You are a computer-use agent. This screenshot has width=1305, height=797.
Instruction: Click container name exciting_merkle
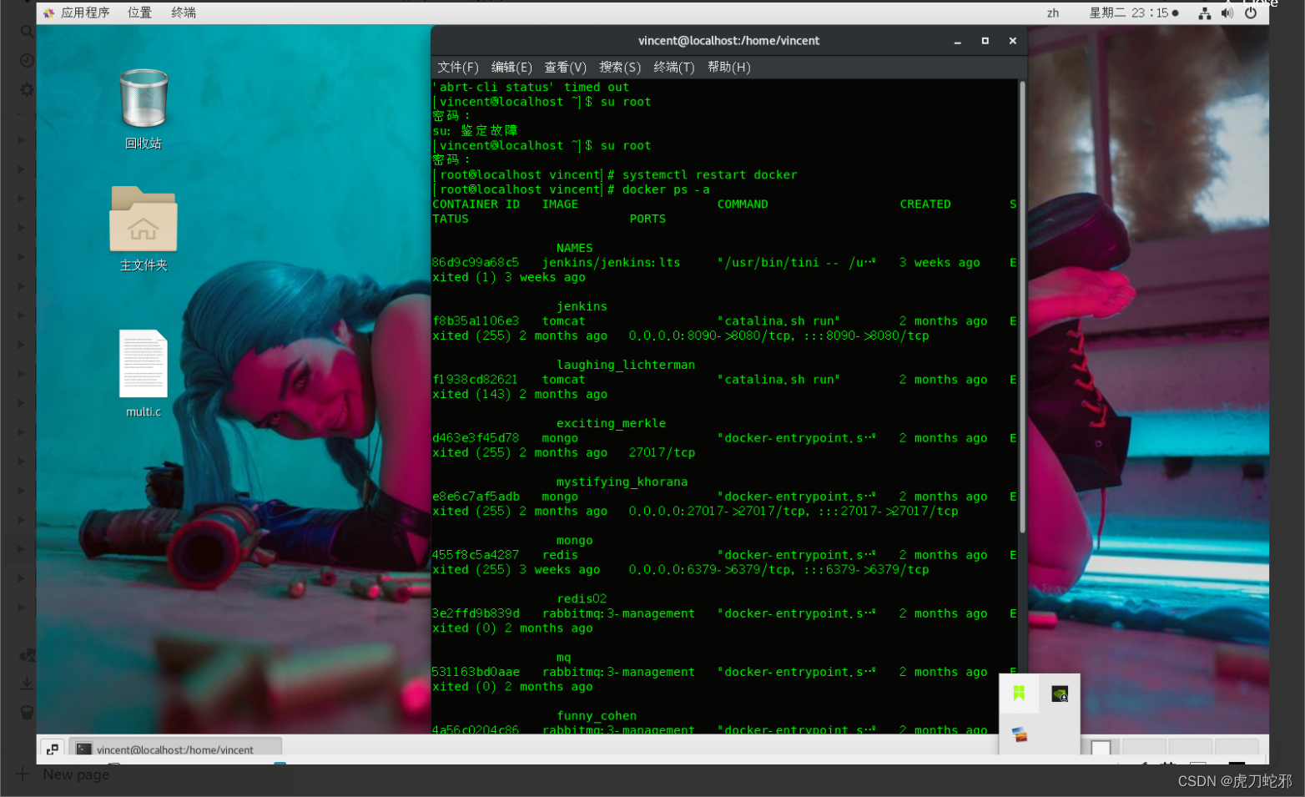pyautogui.click(x=612, y=423)
